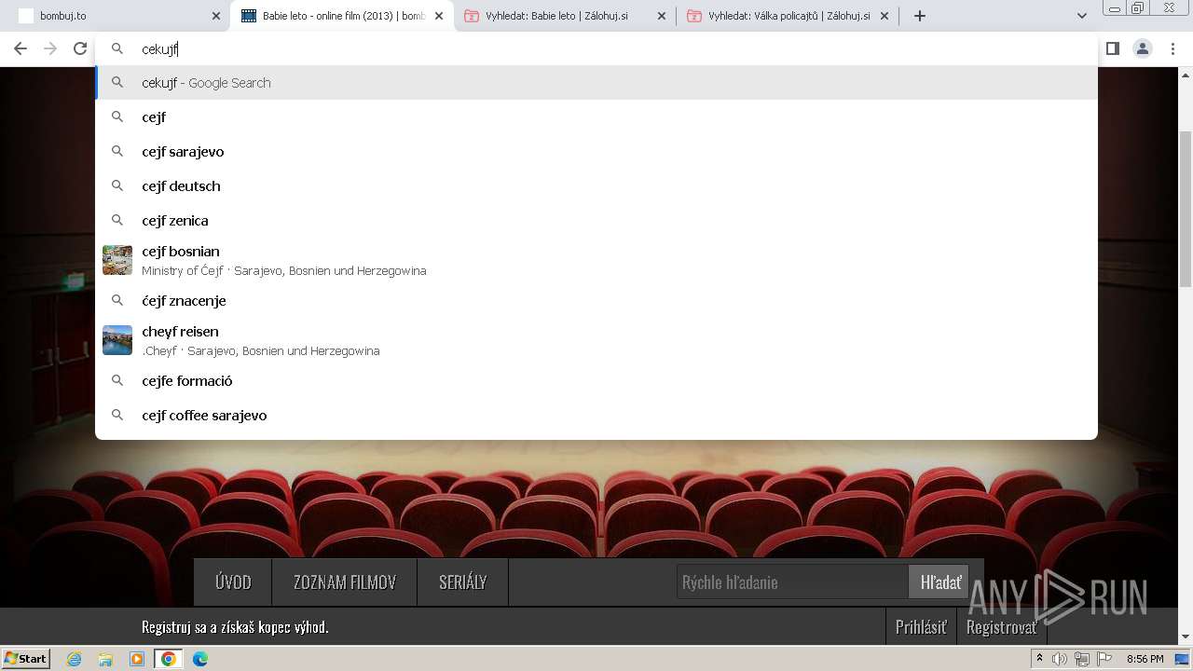Close the Vyhledat: Válka policajtů tab
The width and height of the screenshot is (1193, 671).
(x=884, y=16)
